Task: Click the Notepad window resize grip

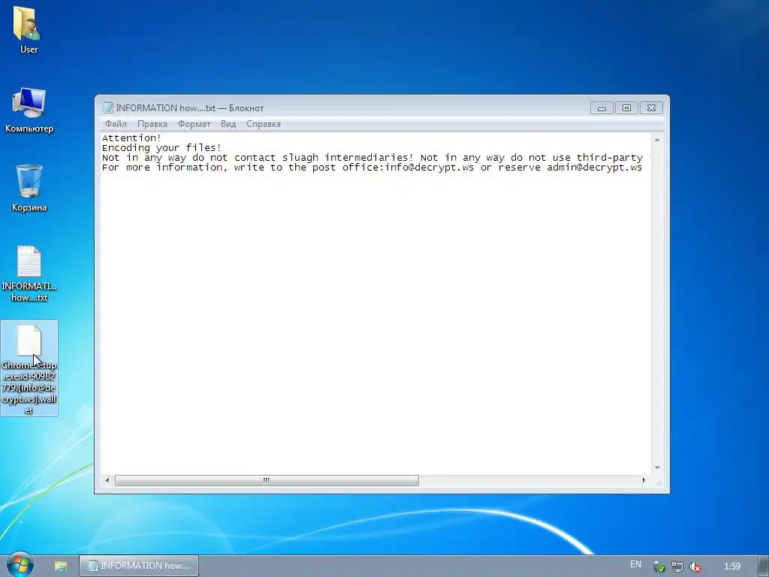Action: click(658, 483)
